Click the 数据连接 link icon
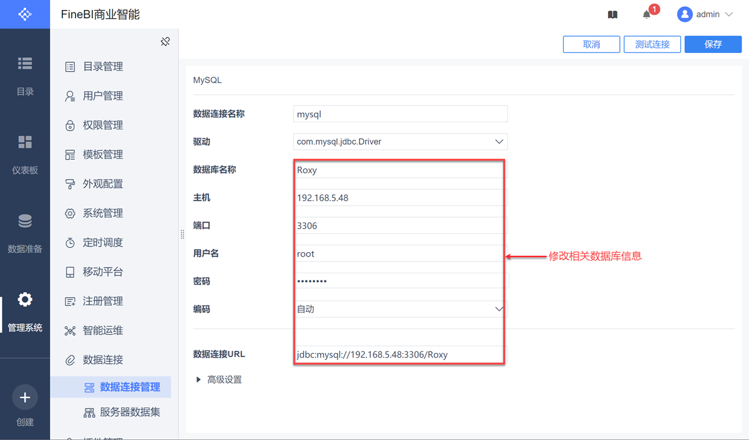Viewport: 749px width, 440px height. click(70, 360)
